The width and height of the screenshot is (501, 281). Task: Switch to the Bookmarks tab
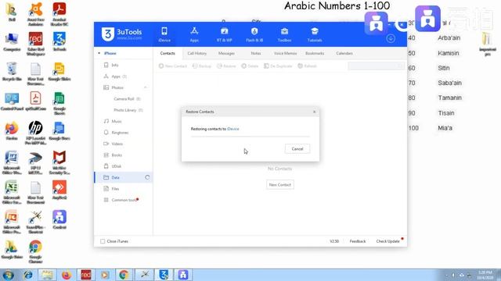point(315,53)
